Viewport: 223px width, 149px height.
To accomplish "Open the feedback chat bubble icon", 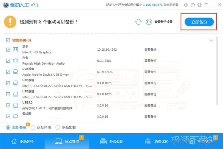I will pos(193,5).
